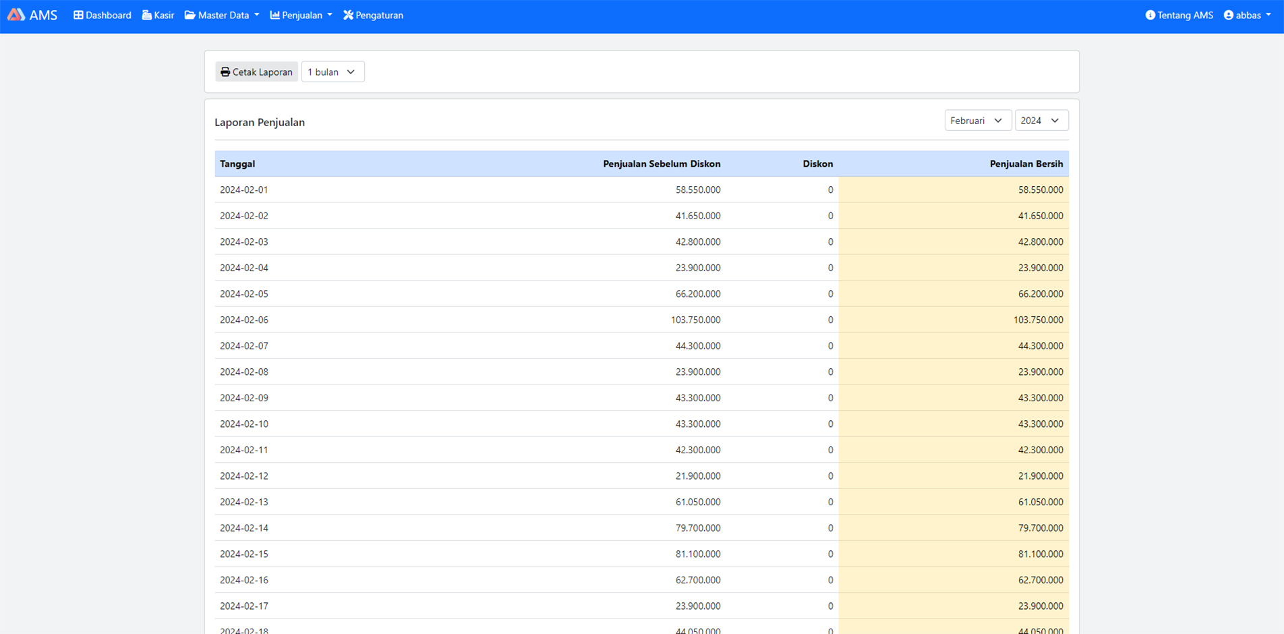Click net sales 79.700.000 for 2024-02-14

coord(1041,528)
